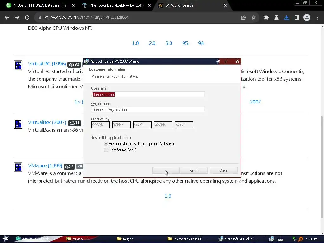
Task: Click the keyboard tray icon in taskbar
Action: pos(280,240)
